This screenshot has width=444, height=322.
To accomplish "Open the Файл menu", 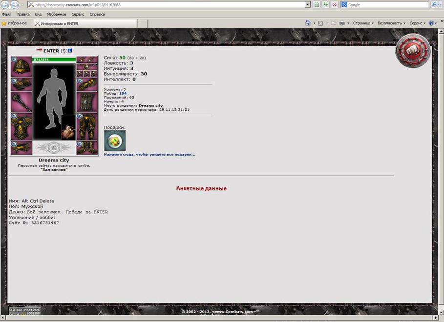I will tap(6, 14).
